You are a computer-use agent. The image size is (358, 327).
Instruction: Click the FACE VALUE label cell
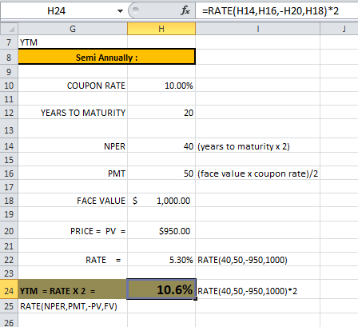coord(73,201)
